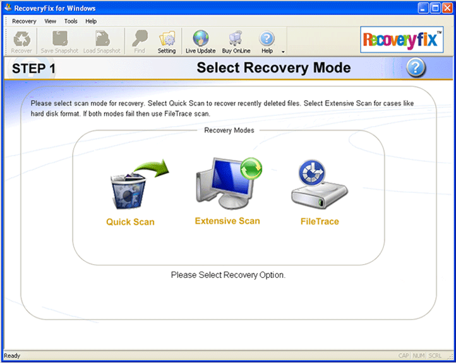Click the 'Select Recovery Mode' heading

click(x=273, y=67)
